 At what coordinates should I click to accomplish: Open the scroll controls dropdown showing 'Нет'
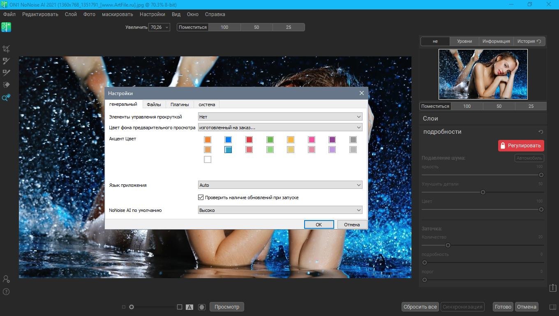point(280,117)
